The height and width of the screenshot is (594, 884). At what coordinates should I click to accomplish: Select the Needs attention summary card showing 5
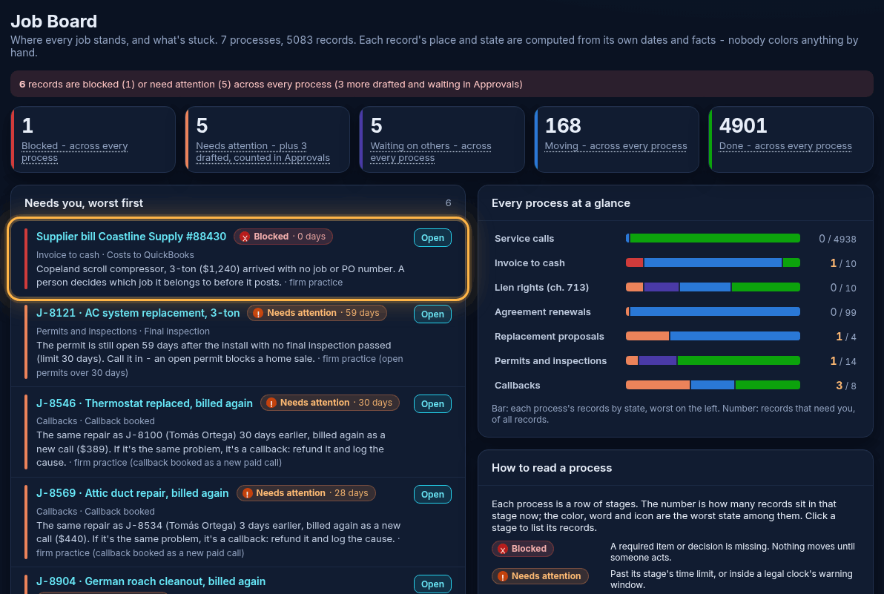coord(267,139)
